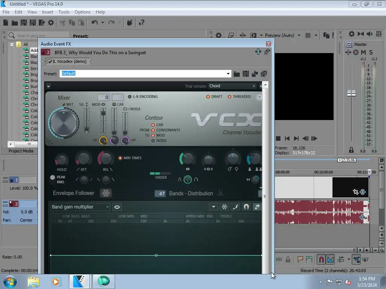Screen dimensions: 386x289
Task: Save the Vocodex preset
Action: [x=245, y=74]
